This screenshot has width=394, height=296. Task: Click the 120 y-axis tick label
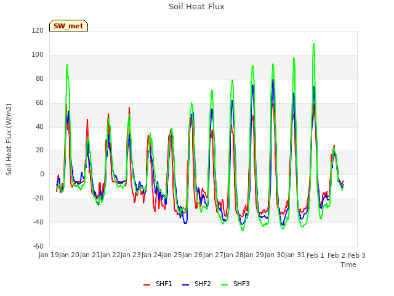pyautogui.click(x=38, y=30)
